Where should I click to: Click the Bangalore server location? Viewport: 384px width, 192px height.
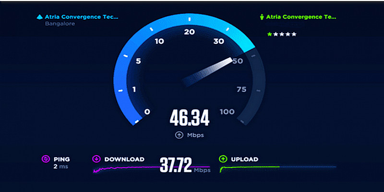tap(60, 24)
